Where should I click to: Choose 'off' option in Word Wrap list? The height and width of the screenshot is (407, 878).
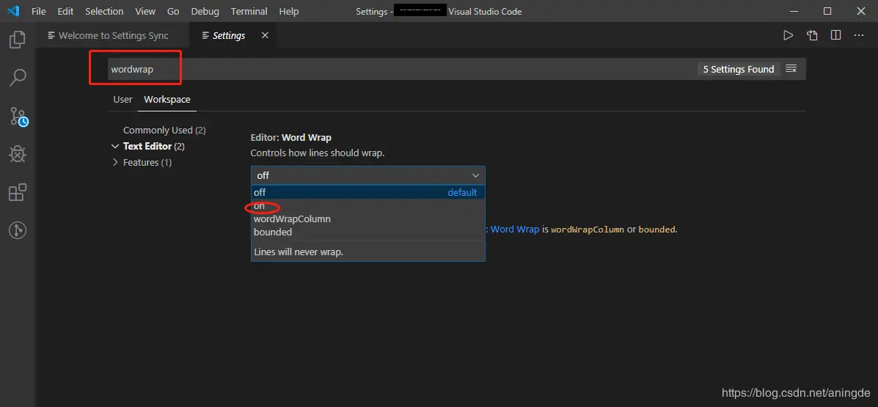[368, 192]
